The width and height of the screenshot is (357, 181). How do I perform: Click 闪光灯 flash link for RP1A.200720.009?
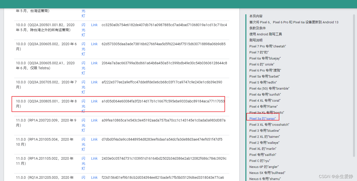tap(83, 125)
